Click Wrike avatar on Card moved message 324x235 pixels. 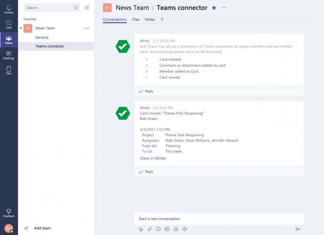click(123, 113)
